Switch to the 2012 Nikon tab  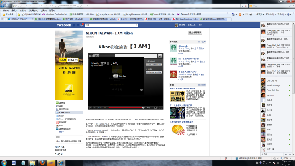[213, 19]
